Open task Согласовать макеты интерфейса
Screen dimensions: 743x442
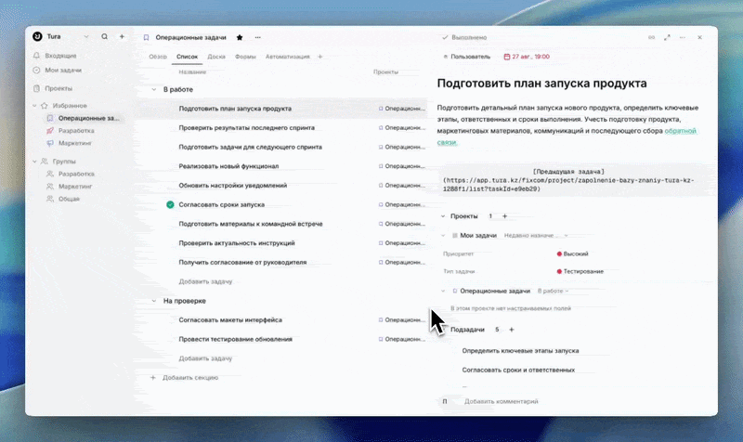coord(230,319)
